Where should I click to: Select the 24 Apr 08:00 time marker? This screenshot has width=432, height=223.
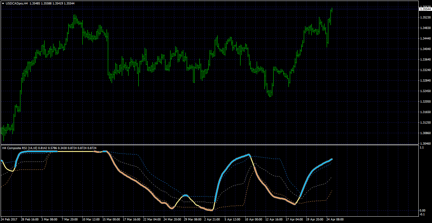tap(335, 219)
